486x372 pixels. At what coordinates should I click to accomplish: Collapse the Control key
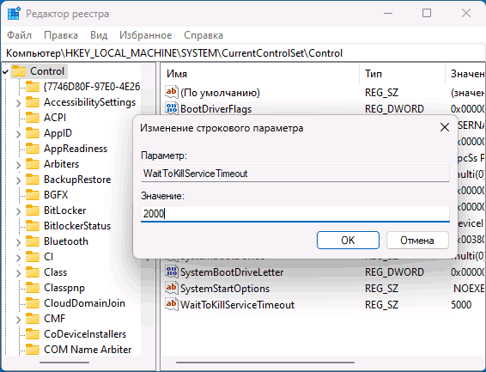coord(5,72)
